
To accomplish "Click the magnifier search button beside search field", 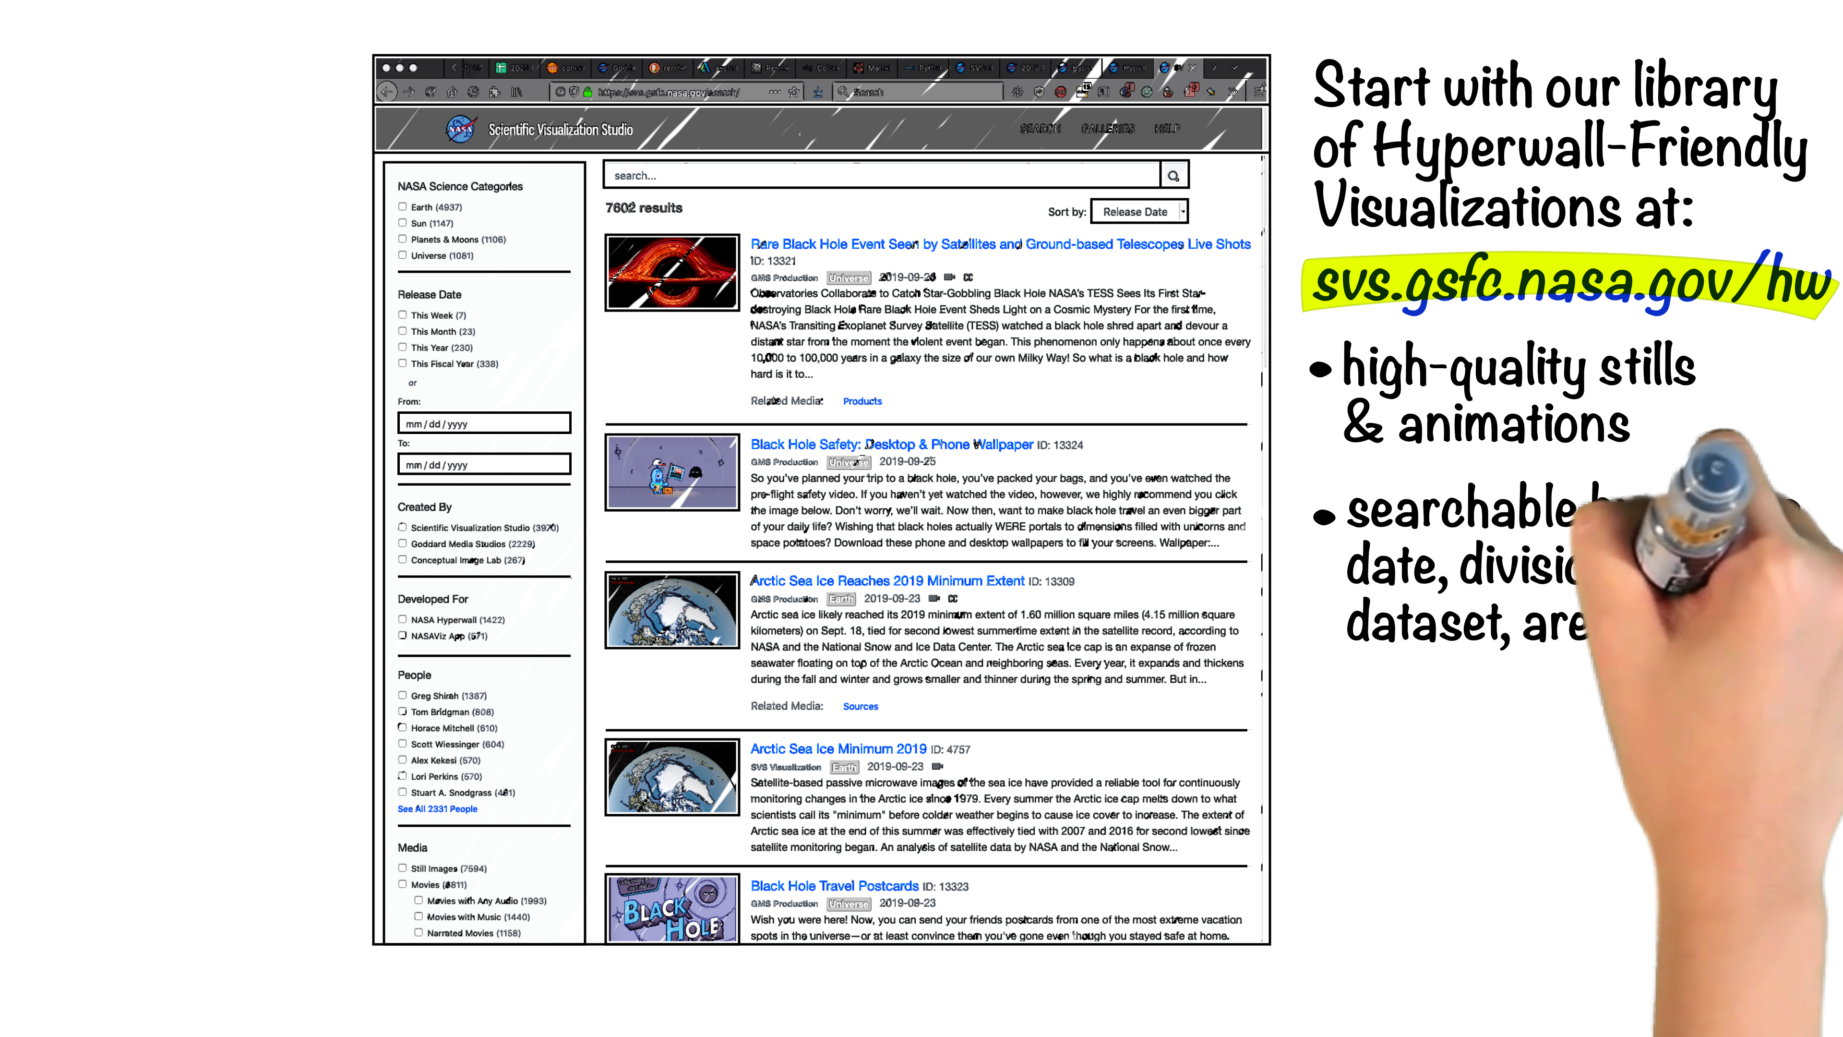I will click(1173, 175).
